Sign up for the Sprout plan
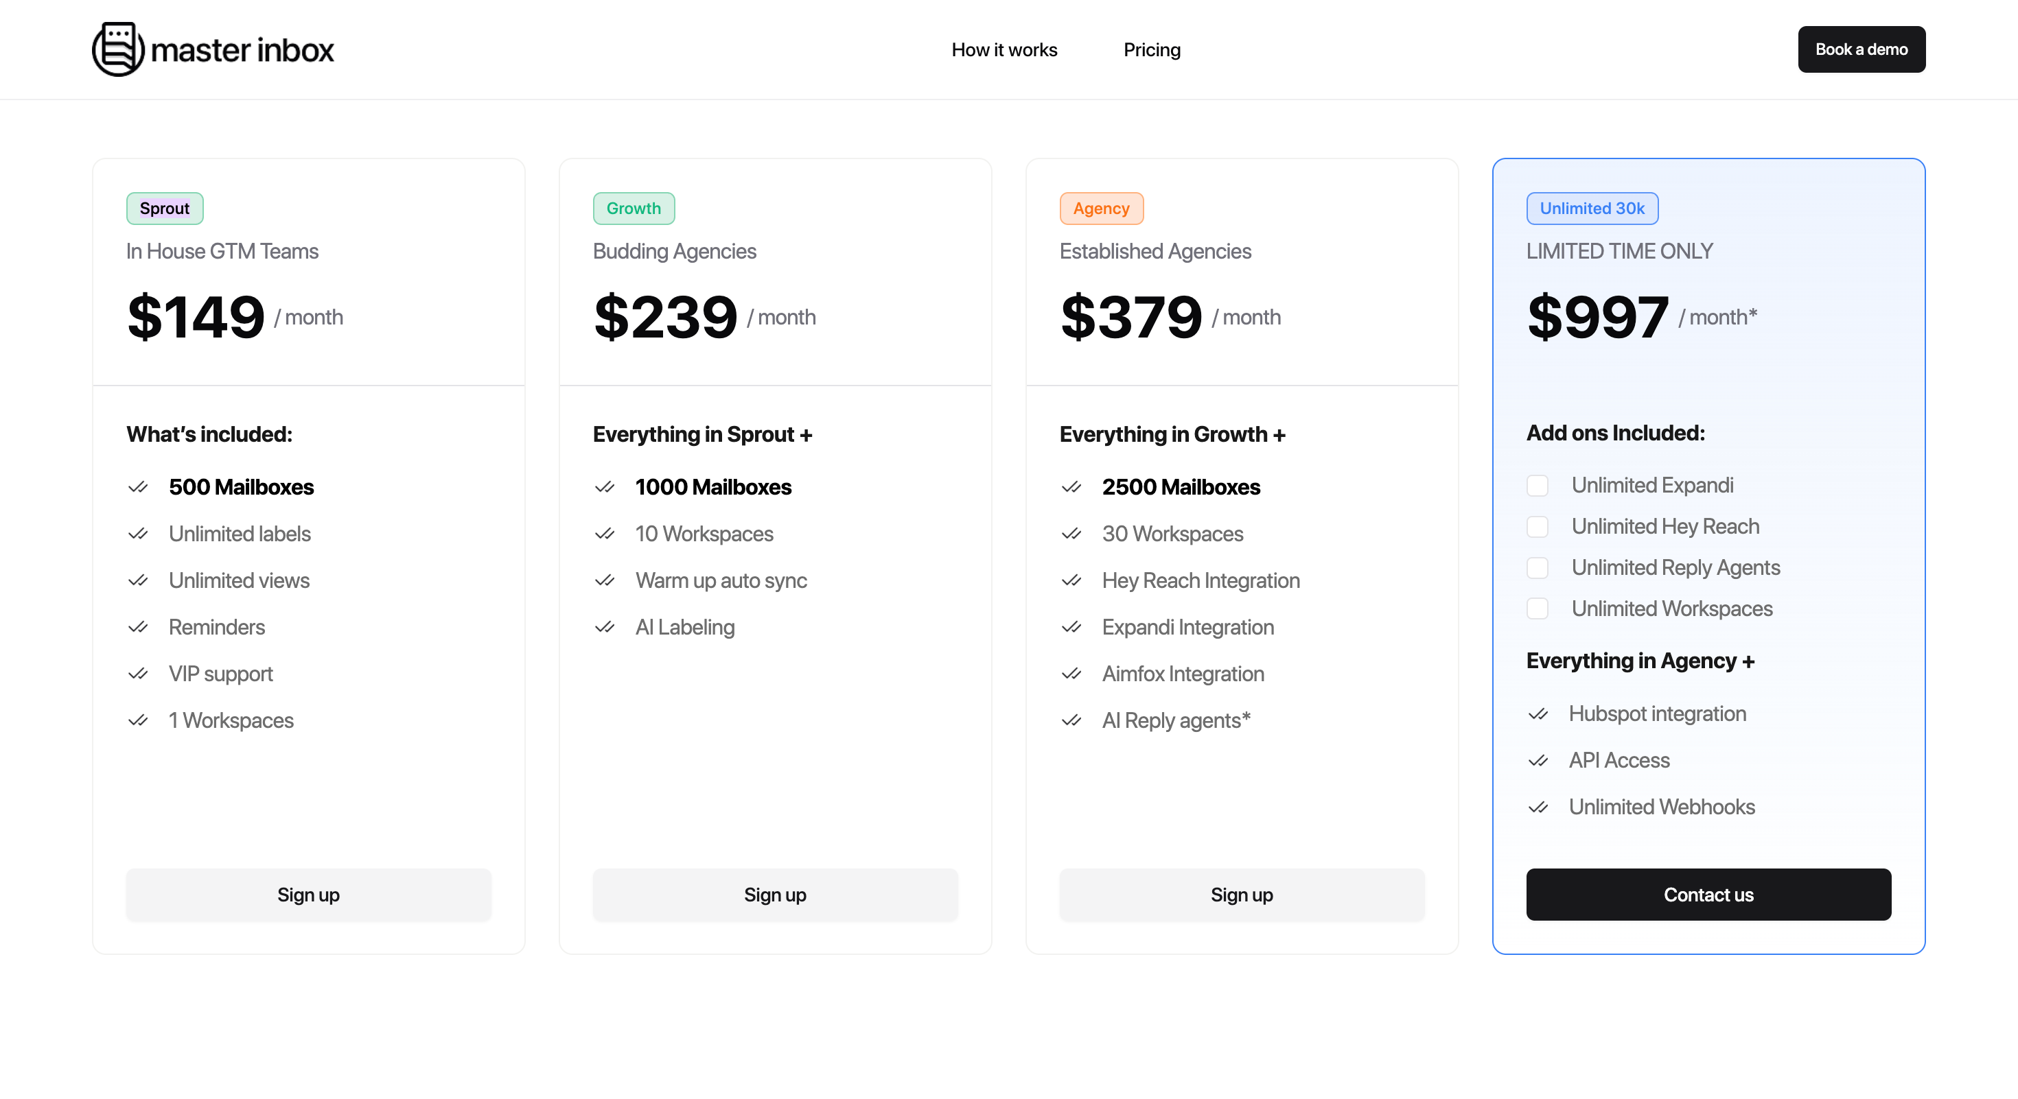 pyautogui.click(x=309, y=895)
